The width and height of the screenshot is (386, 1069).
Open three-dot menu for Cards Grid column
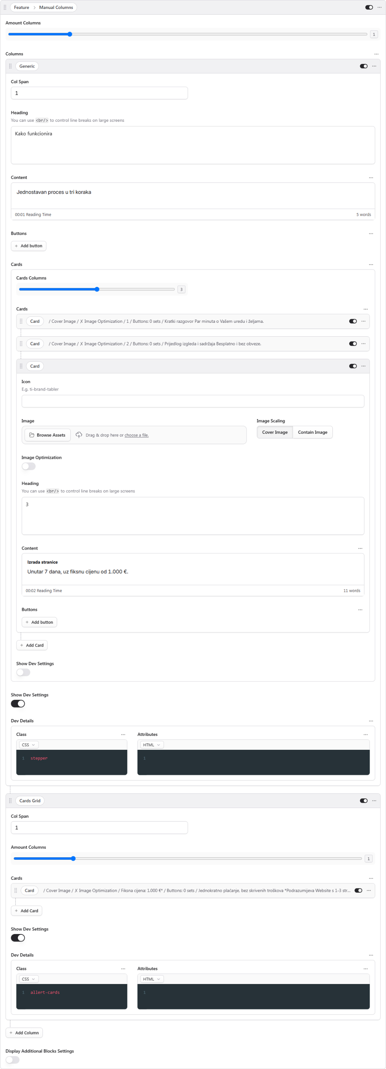pos(374,801)
